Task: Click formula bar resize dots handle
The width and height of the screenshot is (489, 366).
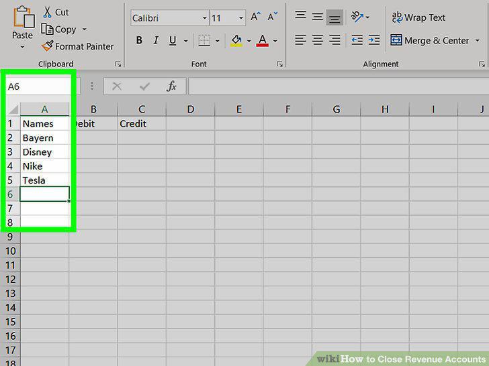Action: pos(92,86)
